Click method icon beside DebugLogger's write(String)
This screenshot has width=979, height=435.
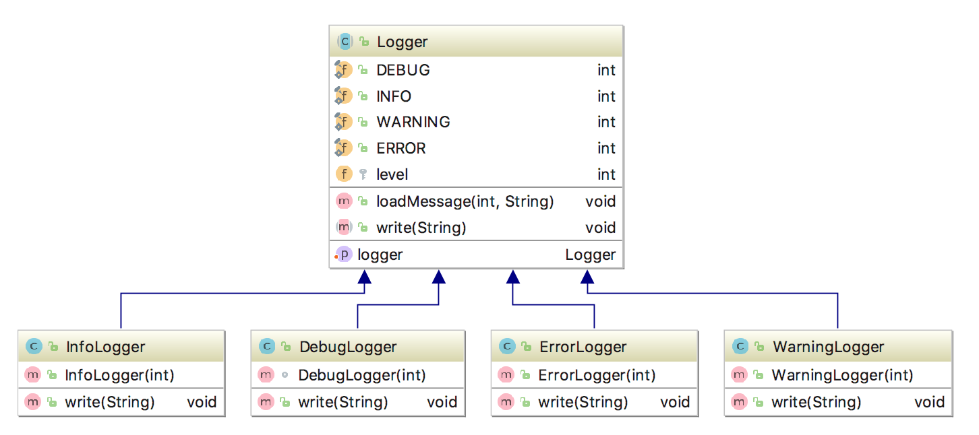point(266,402)
